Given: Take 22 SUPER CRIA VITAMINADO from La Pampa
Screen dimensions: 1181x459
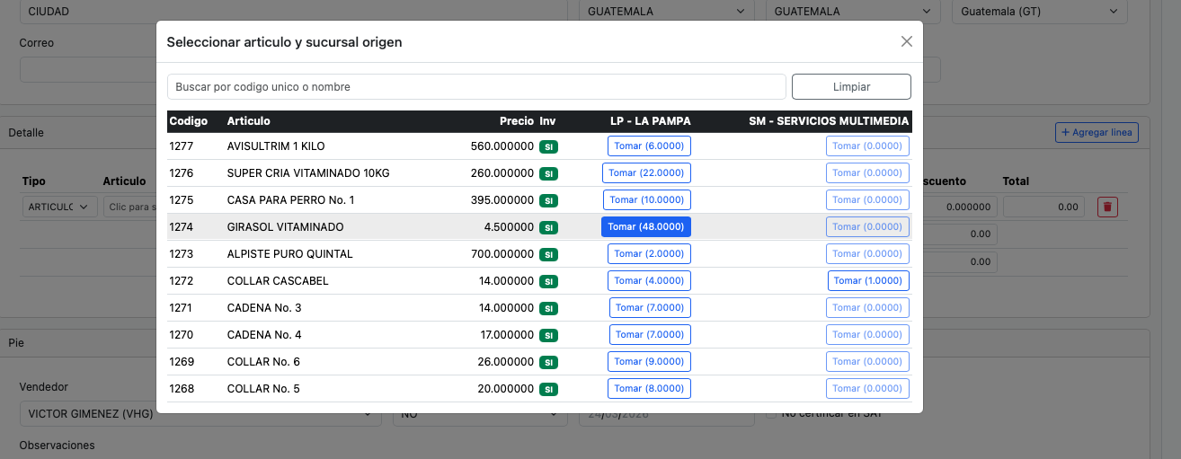Looking at the screenshot, I should pos(645,172).
